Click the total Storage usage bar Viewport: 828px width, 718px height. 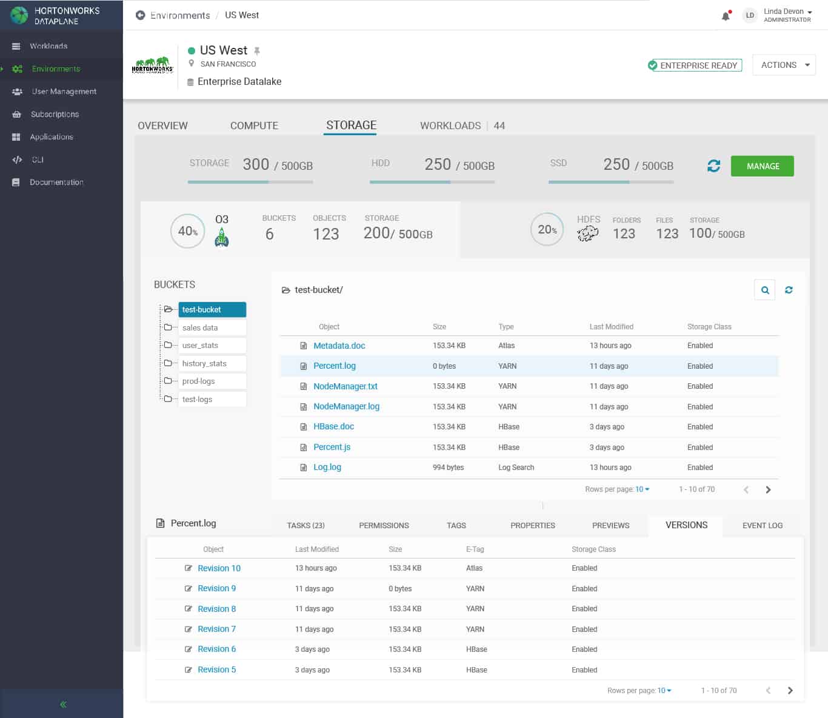pos(250,181)
